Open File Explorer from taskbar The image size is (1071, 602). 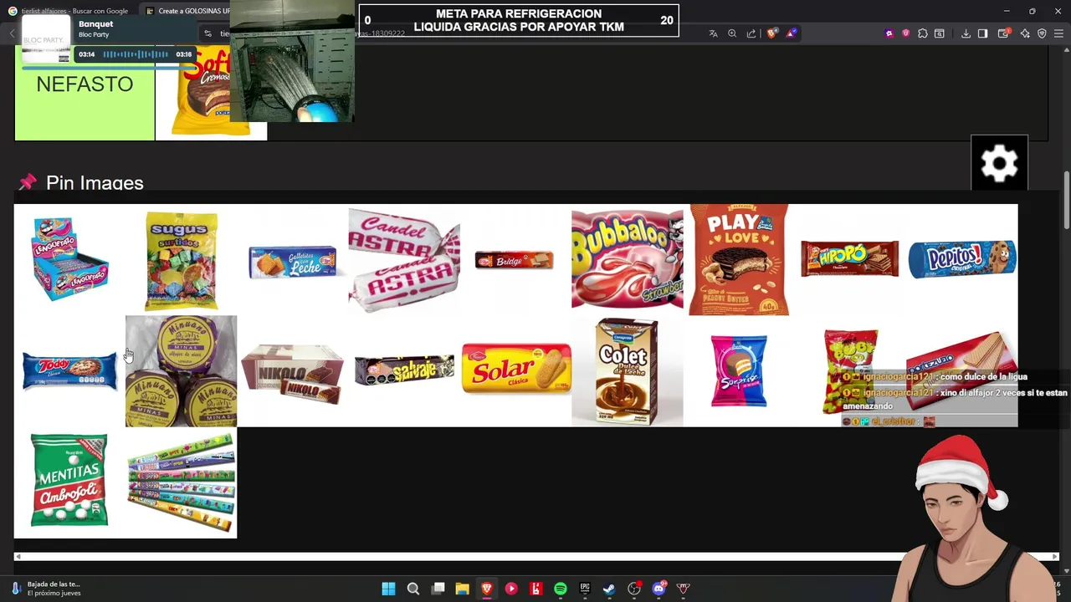462,589
